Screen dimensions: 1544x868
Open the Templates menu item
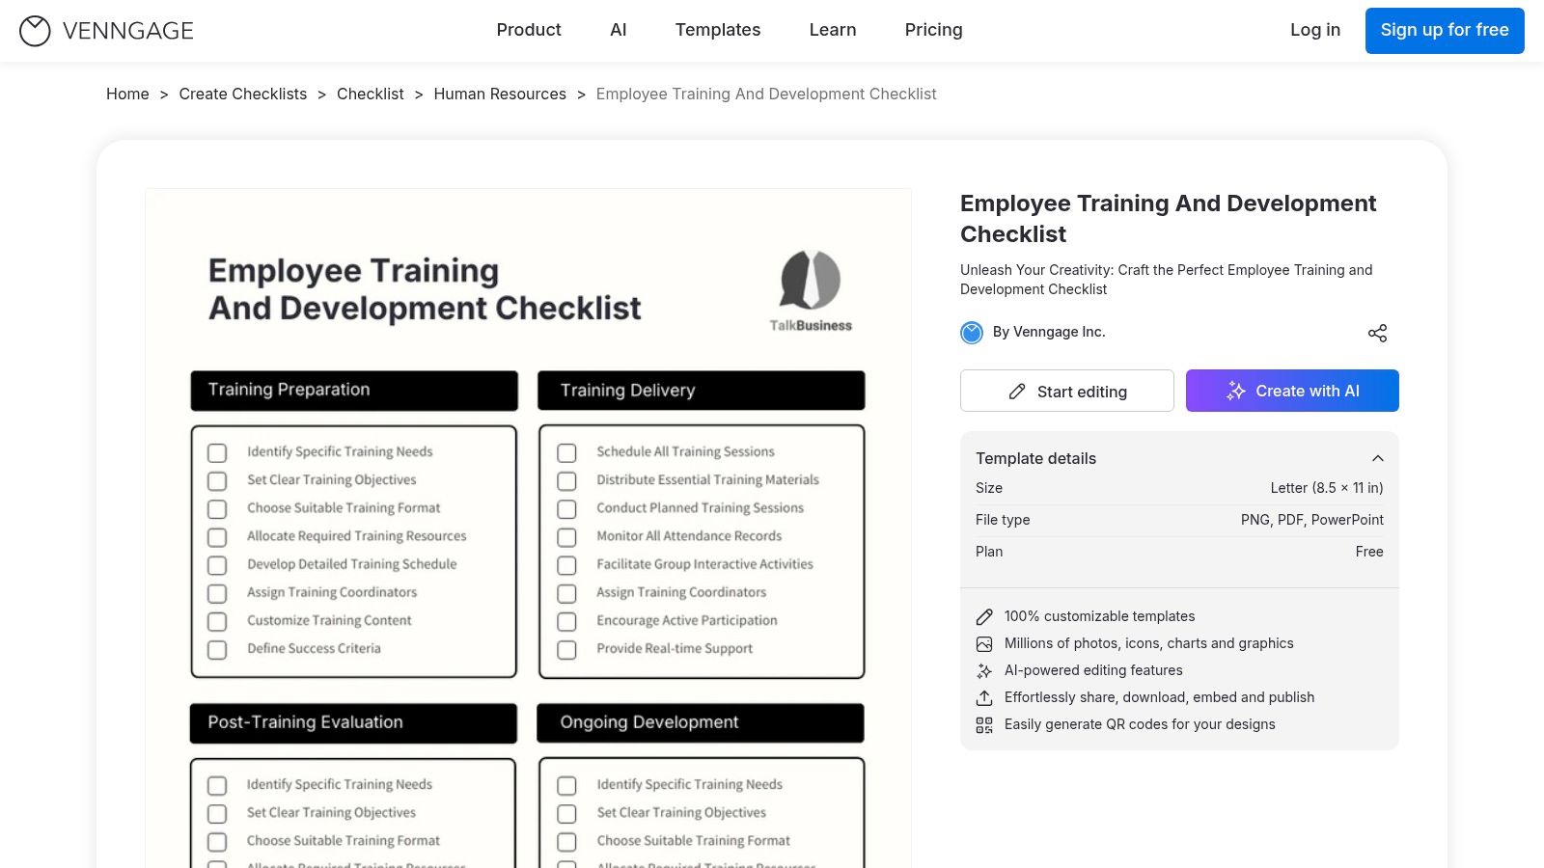(717, 30)
